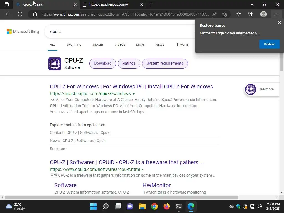The height and width of the screenshot is (213, 284).
Task: Open the Software sublink
Action: click(x=65, y=185)
